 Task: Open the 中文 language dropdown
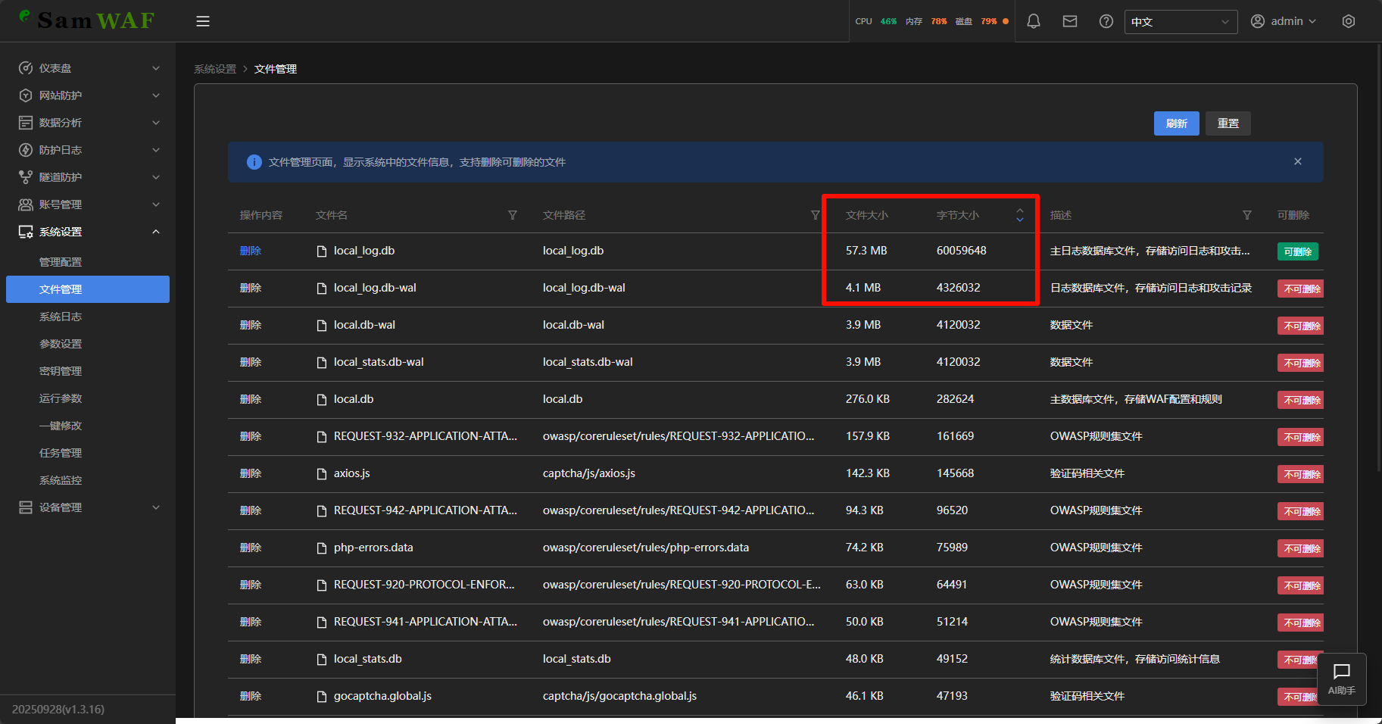coord(1180,22)
